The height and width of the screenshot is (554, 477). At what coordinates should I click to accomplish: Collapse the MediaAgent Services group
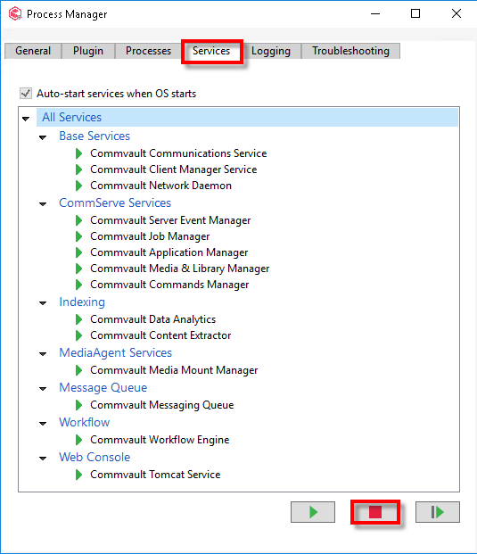coord(43,354)
